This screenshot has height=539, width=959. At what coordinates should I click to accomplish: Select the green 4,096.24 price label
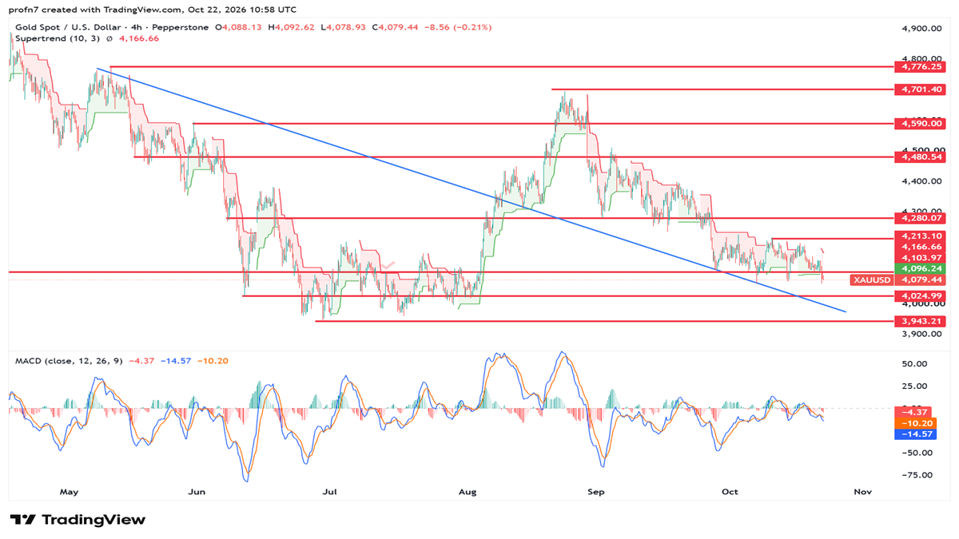click(922, 269)
